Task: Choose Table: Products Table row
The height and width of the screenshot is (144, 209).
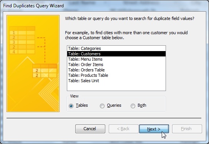Action: tap(116, 75)
